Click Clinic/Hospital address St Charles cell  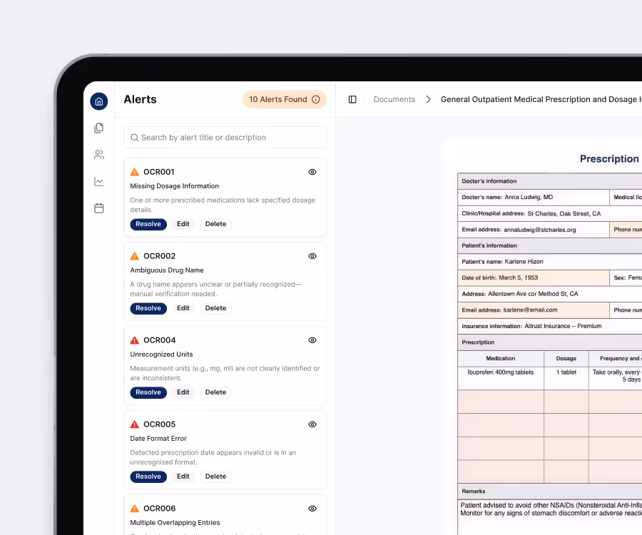tap(549, 214)
